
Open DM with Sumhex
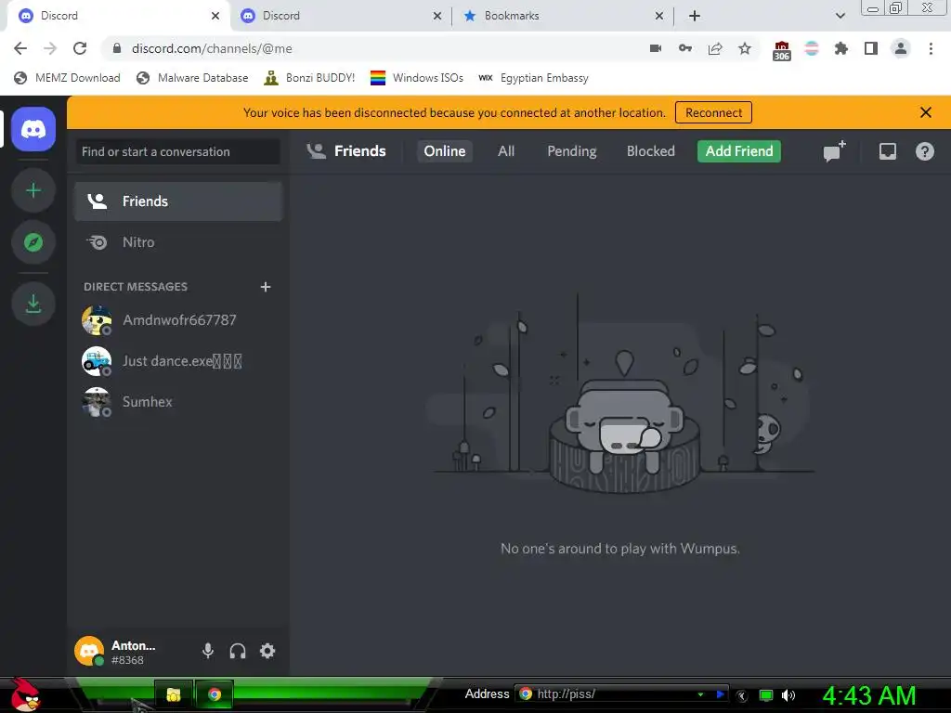(x=178, y=401)
